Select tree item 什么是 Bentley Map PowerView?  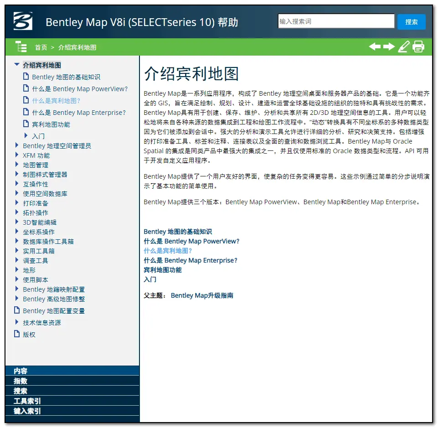tap(80, 89)
